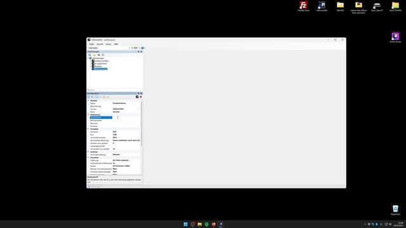406x228 pixels.
Task: Open File Explorer from the taskbar
Action: (x=200, y=224)
